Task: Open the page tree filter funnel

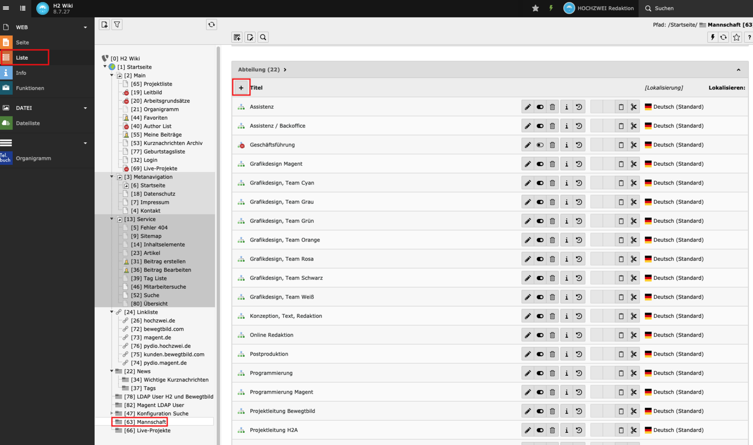Action: tap(117, 24)
